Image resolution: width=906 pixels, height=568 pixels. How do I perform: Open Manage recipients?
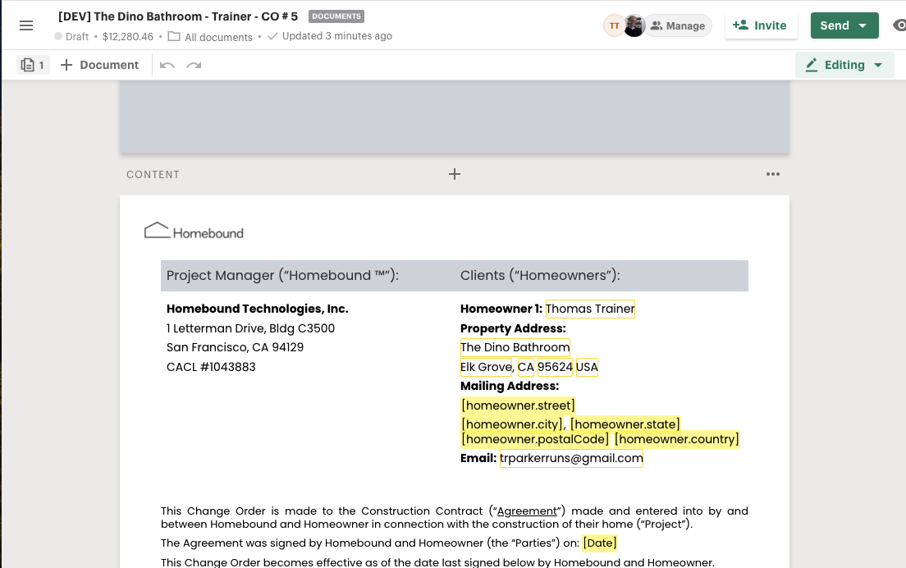pos(679,25)
